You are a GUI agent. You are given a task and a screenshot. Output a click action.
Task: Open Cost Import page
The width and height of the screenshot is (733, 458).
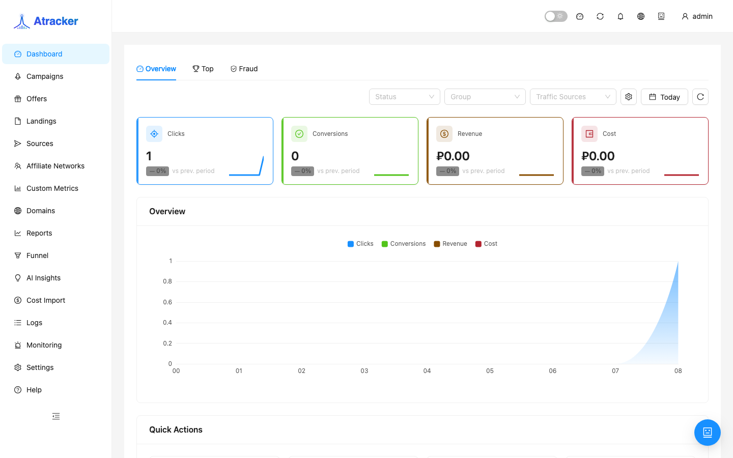tap(56, 300)
